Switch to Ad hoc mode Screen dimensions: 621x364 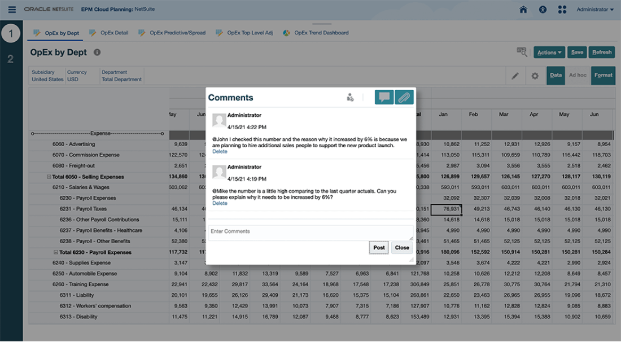(578, 75)
